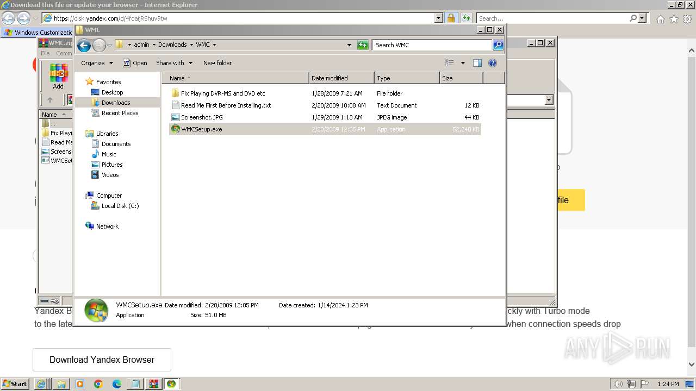Click the forward arrow in Explorer
Image resolution: width=696 pixels, height=391 pixels.
99,45
